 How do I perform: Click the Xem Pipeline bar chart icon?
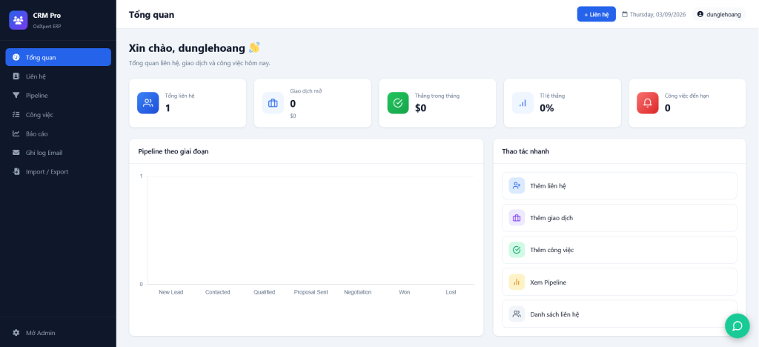(x=517, y=282)
